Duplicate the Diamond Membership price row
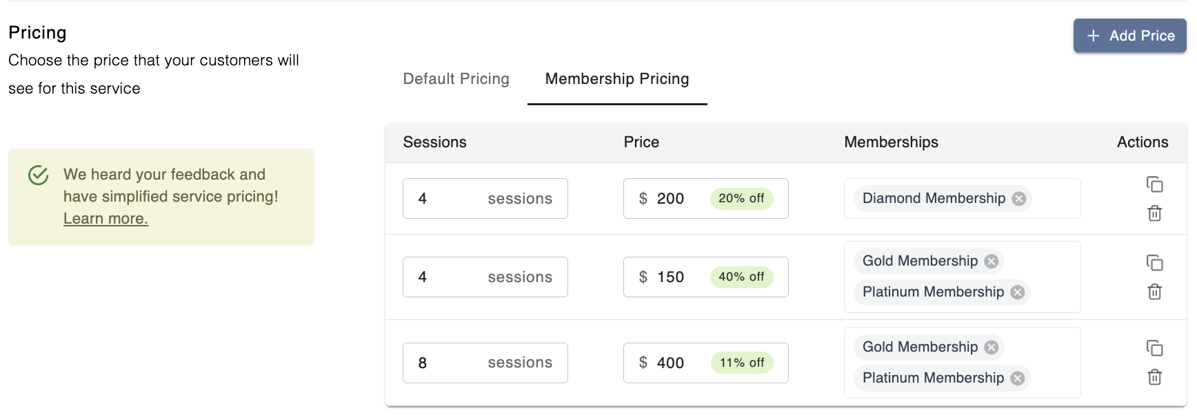The width and height of the screenshot is (1197, 417). pyautogui.click(x=1154, y=184)
